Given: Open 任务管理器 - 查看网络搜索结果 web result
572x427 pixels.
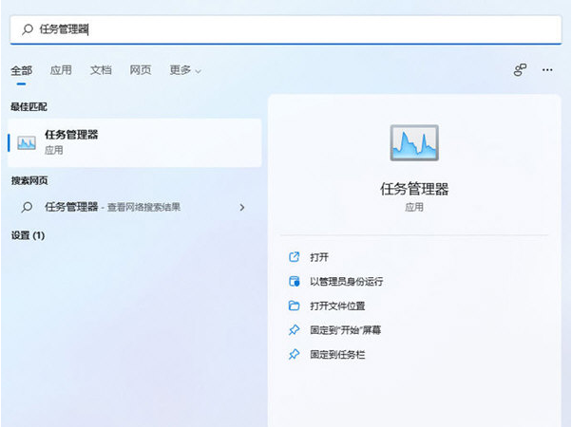Looking at the screenshot, I should pyautogui.click(x=135, y=207).
